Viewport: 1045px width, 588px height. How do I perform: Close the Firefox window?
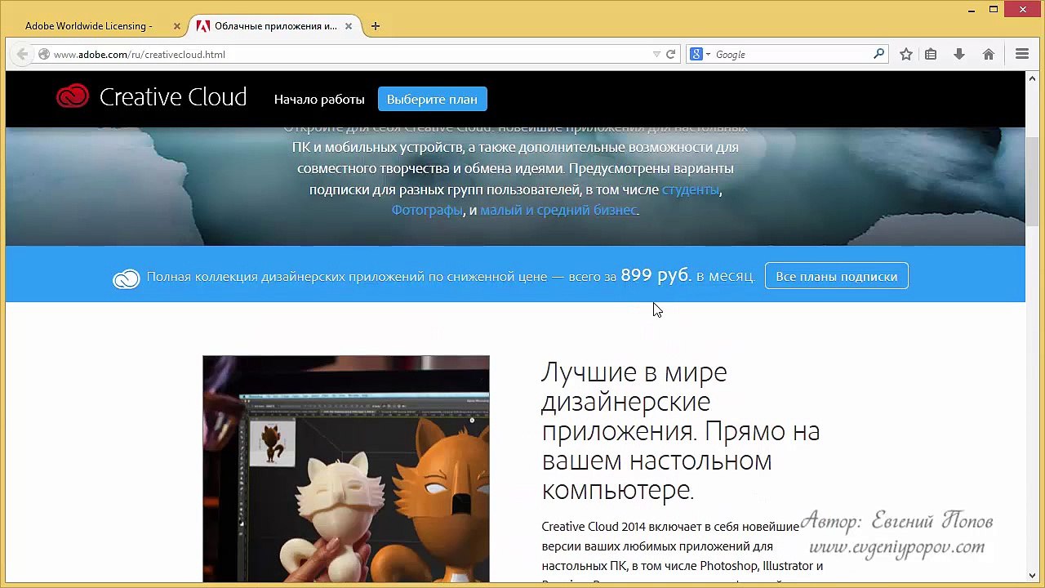(x=1022, y=9)
